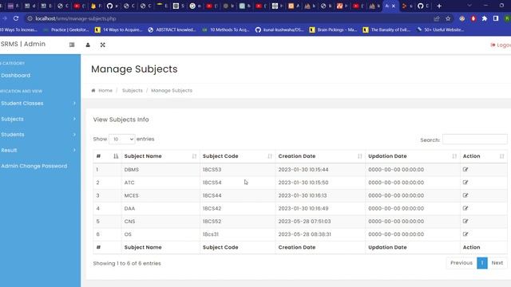Click 'Manage Subjects' page heading

(x=134, y=69)
